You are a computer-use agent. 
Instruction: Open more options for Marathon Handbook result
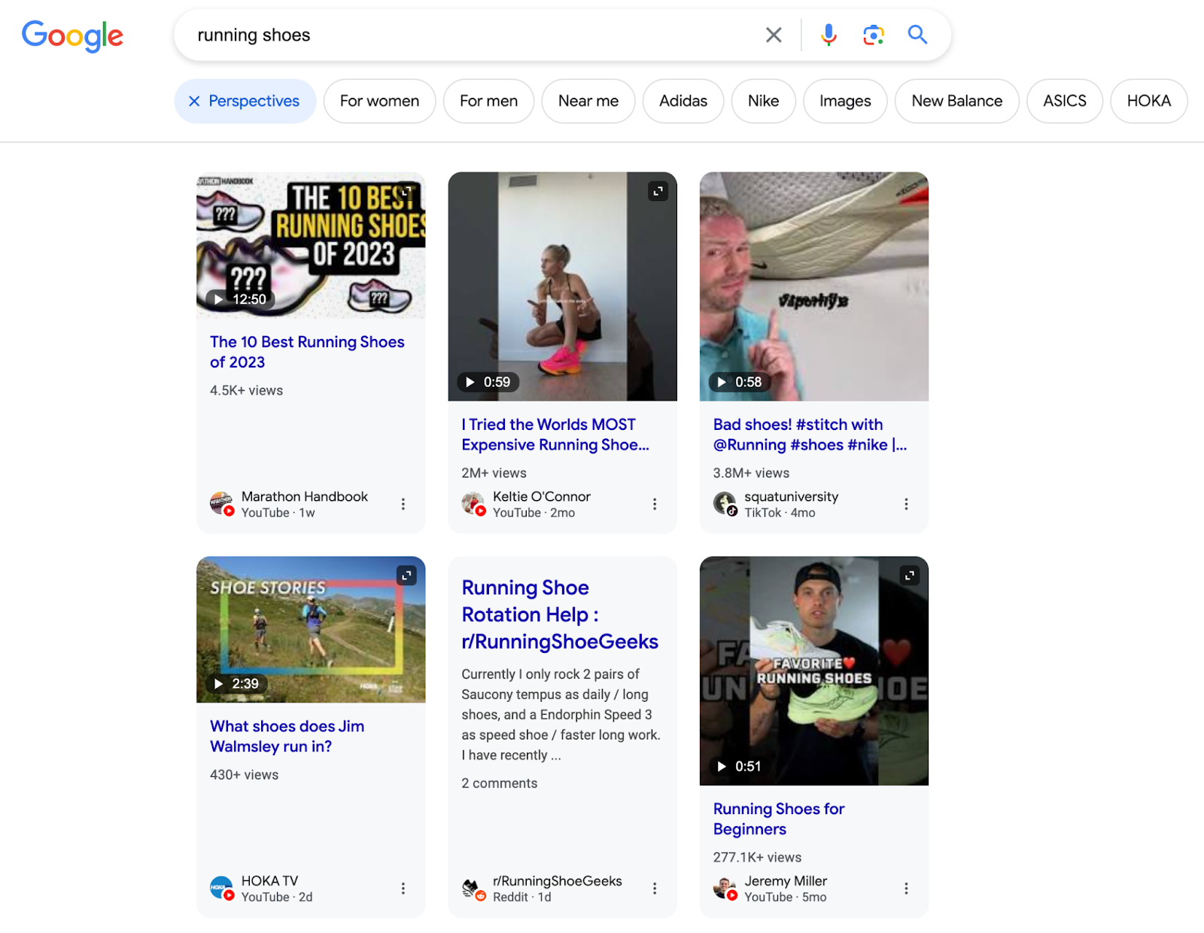[x=403, y=504]
